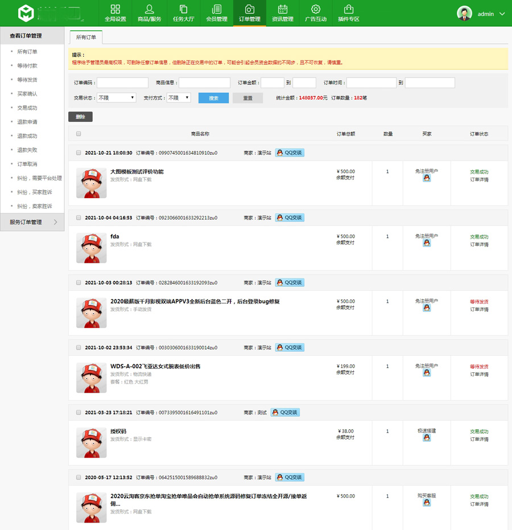This screenshot has height=530, width=512.
Task: Open the 全局设置 global settings icon
Action: click(x=115, y=10)
